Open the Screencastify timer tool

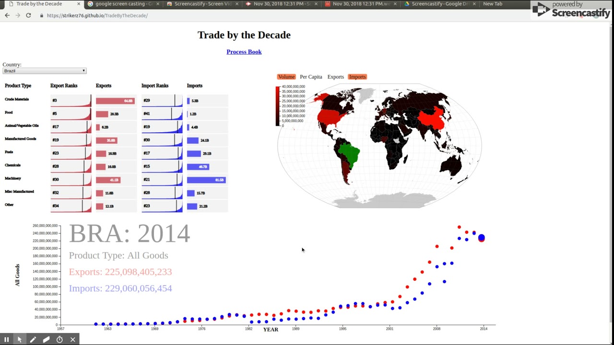59,339
